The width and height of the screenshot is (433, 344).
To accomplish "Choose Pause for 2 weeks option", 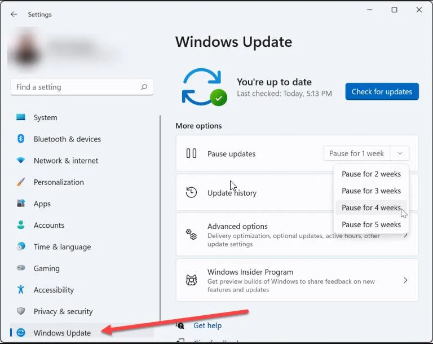I will (x=371, y=174).
